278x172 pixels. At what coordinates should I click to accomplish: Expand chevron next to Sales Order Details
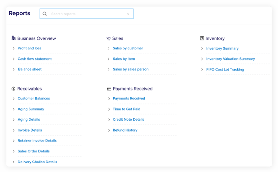point(14,152)
